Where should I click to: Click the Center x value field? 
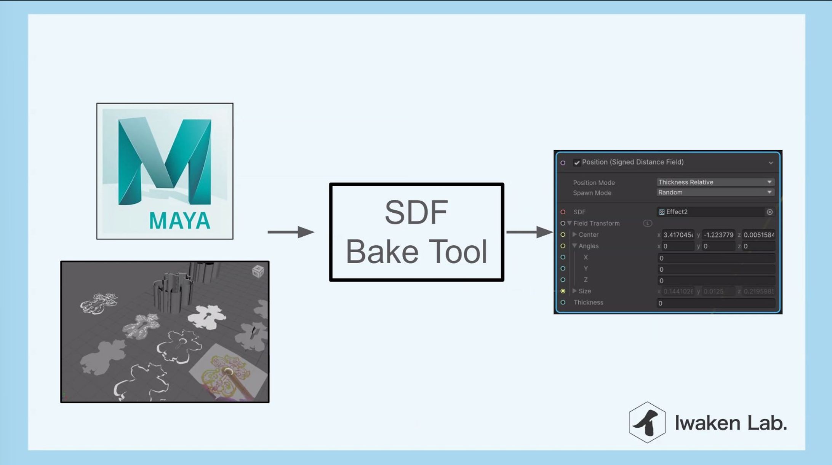(x=678, y=235)
